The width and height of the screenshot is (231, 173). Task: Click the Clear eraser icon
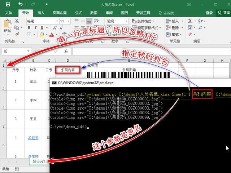[190, 35]
